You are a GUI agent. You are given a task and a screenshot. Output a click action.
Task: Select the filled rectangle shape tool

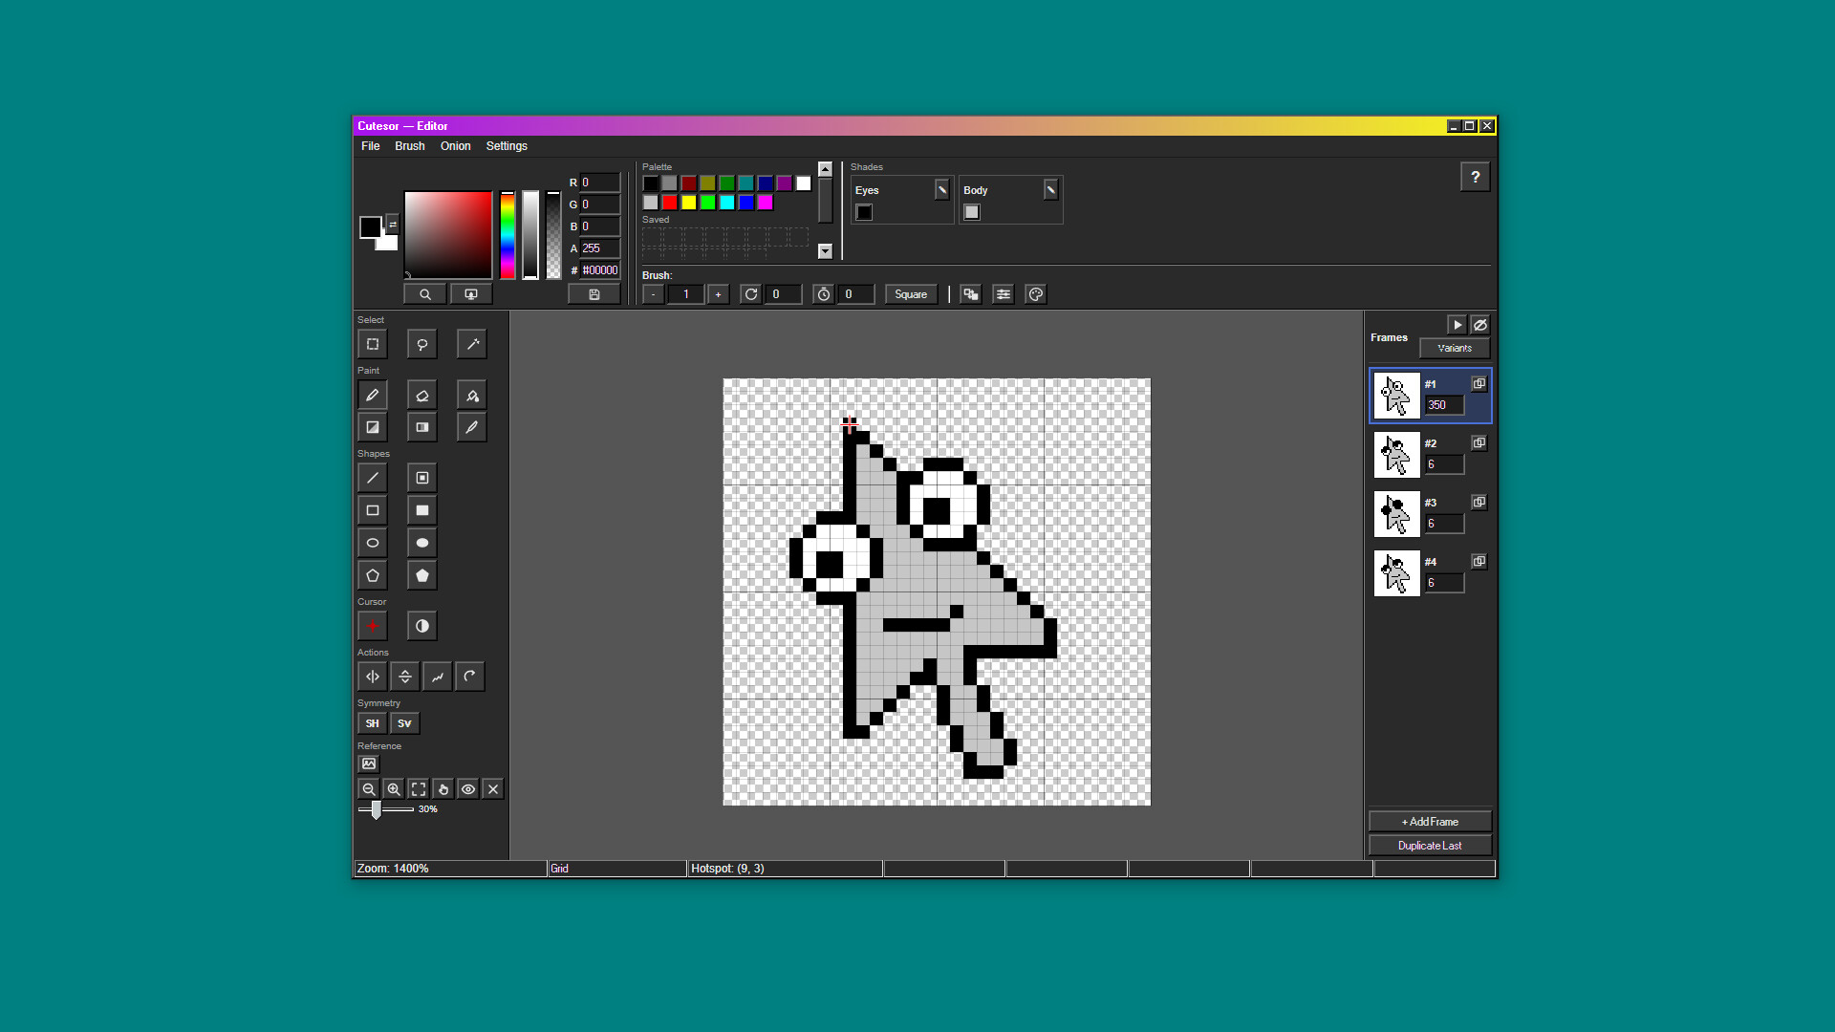[422, 510]
